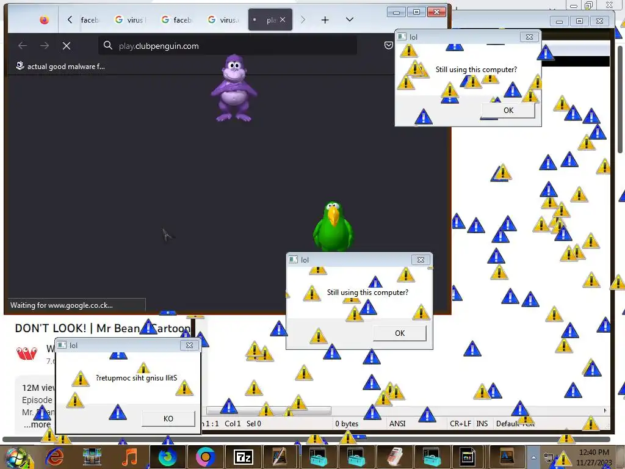Click the purple BonziBuddy gorilla
Viewport: 625px width, 469px height.
(x=234, y=88)
